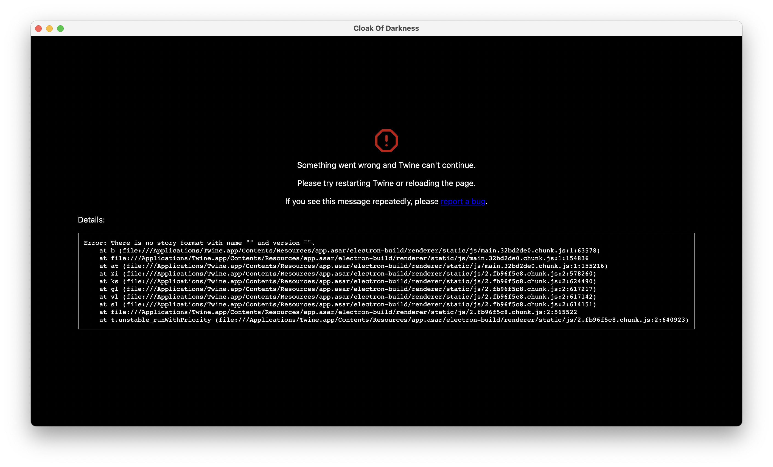Click the "Details:" label
The width and height of the screenshot is (773, 467).
91,220
